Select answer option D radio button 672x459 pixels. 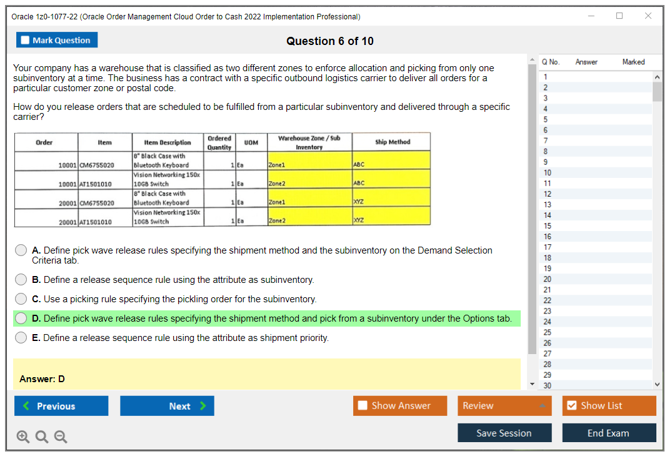coord(21,318)
